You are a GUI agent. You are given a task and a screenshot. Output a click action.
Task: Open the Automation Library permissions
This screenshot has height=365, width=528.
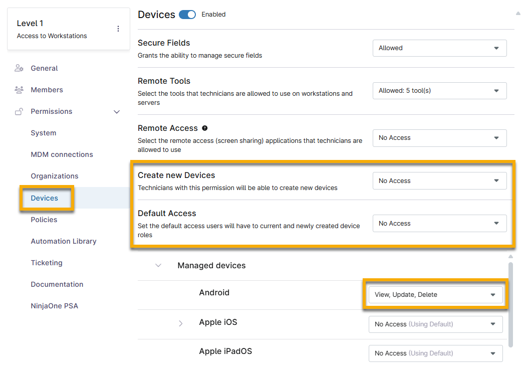pyautogui.click(x=64, y=241)
